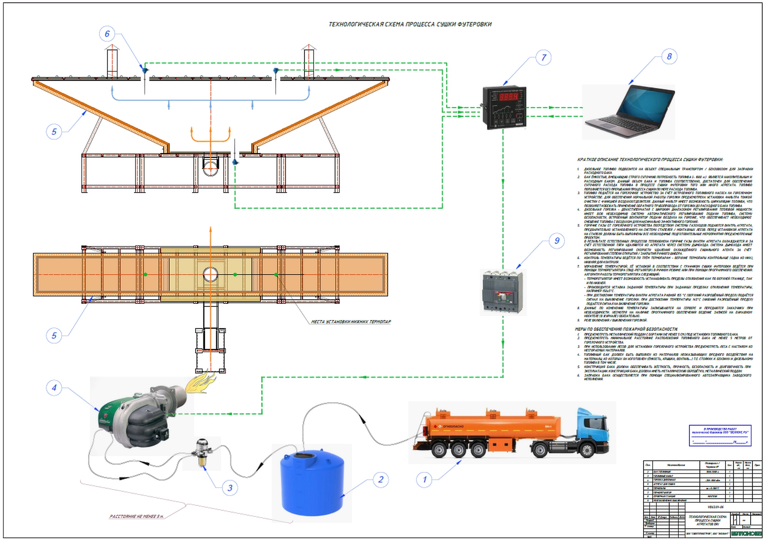Click the red-display temperature controller image
The width and height of the screenshot is (765, 540).
pos(504,108)
